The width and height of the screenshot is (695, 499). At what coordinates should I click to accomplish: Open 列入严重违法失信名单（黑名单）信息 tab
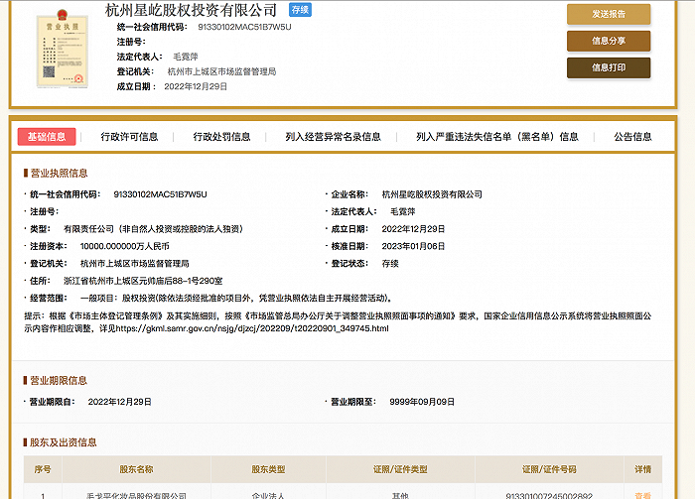(497, 136)
